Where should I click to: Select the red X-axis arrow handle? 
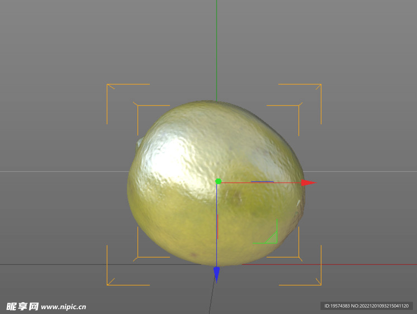tap(307, 182)
